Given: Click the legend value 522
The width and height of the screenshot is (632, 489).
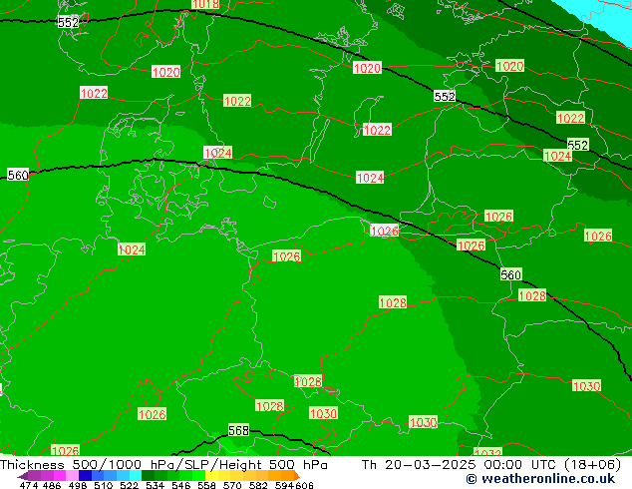Looking at the screenshot, I should click(129, 485).
